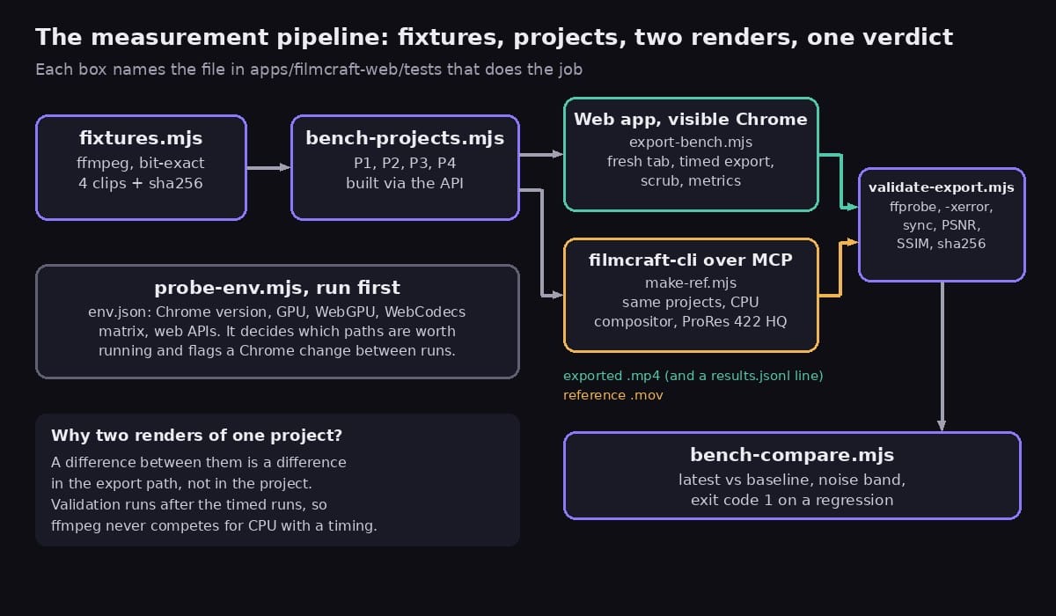Click "exit code 1 on a regression" line
The height and width of the screenshot is (616, 1056).
792,501
